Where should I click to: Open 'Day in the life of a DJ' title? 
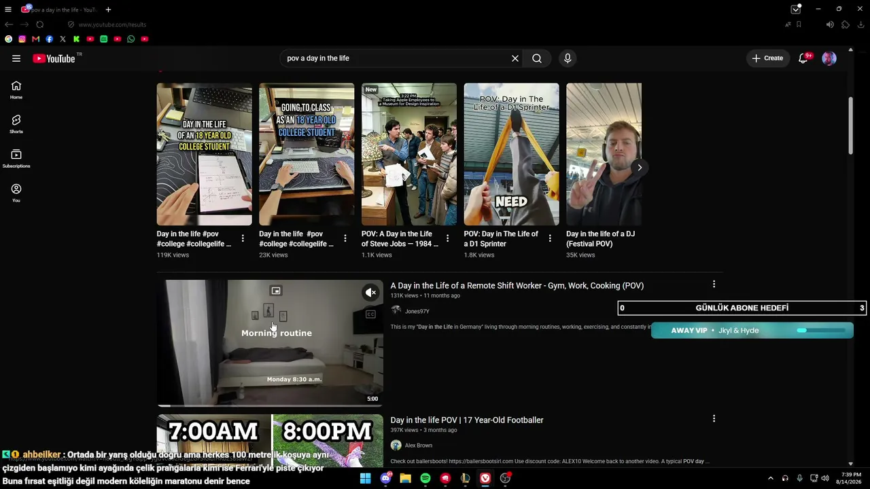pyautogui.click(x=601, y=238)
